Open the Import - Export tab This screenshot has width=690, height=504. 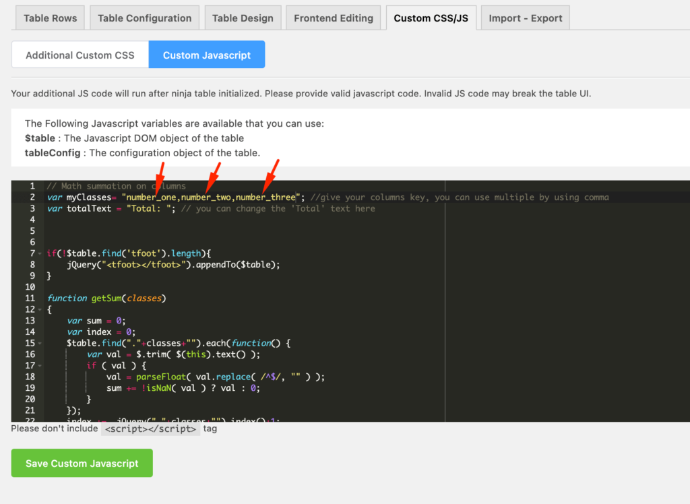(x=525, y=18)
